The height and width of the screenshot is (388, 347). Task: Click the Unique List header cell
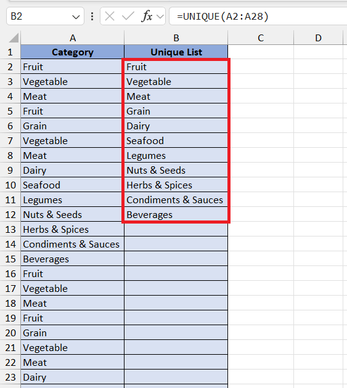coord(176,52)
